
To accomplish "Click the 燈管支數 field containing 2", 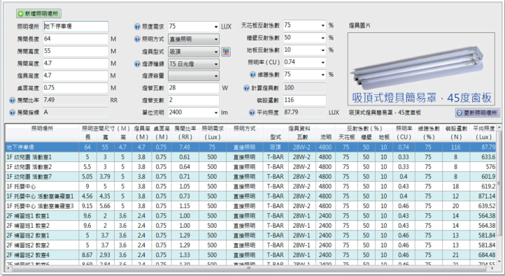I will pyautogui.click(x=194, y=101).
